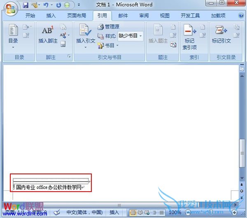247x218 pixels.
Task: Switch to the 插入 tab
Action: pos(51,16)
